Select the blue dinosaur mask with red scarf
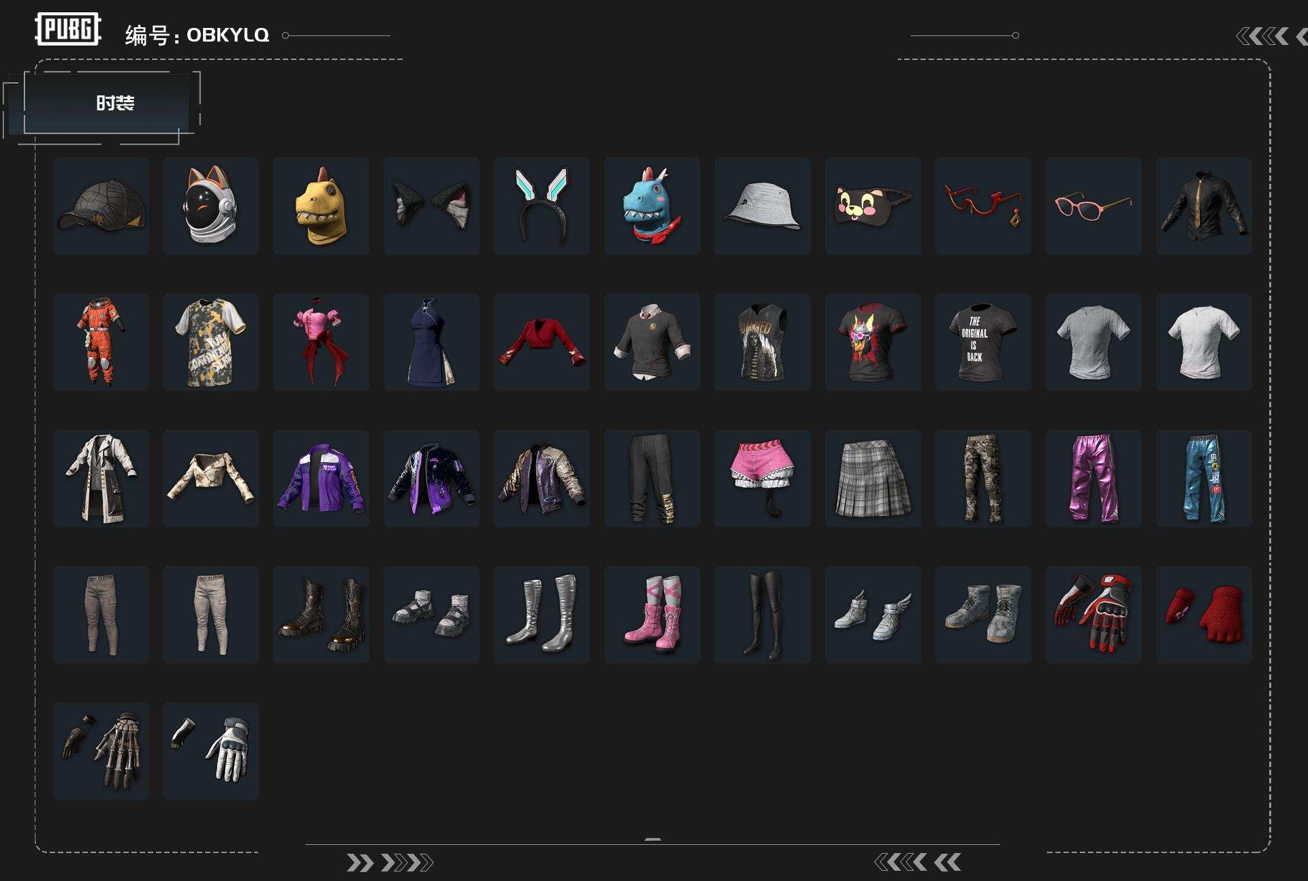Image resolution: width=1308 pixels, height=881 pixels. click(652, 206)
